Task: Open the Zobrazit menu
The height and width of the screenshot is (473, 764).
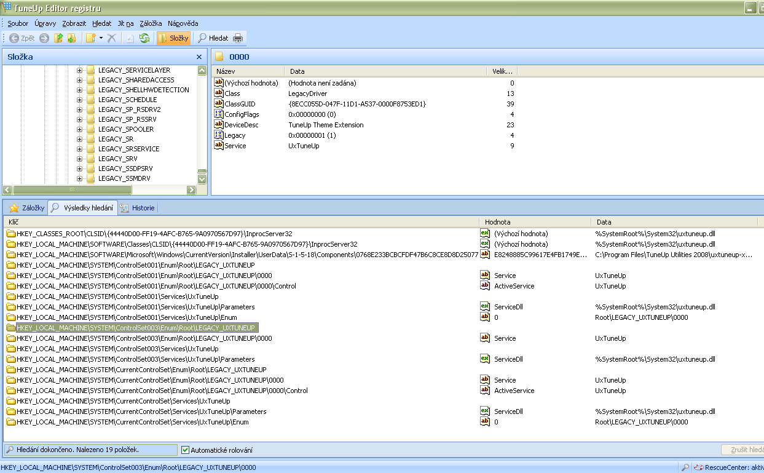Action: pos(74,23)
